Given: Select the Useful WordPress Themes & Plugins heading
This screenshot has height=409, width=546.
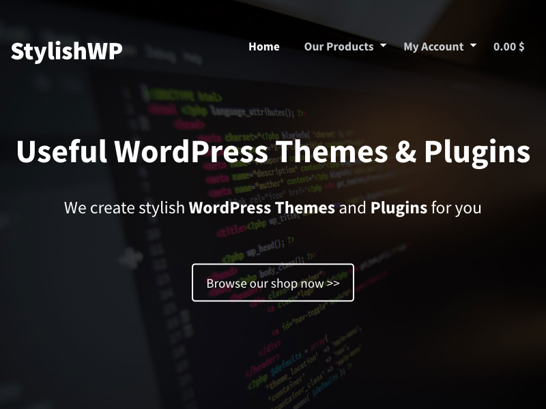Looking at the screenshot, I should (273, 151).
